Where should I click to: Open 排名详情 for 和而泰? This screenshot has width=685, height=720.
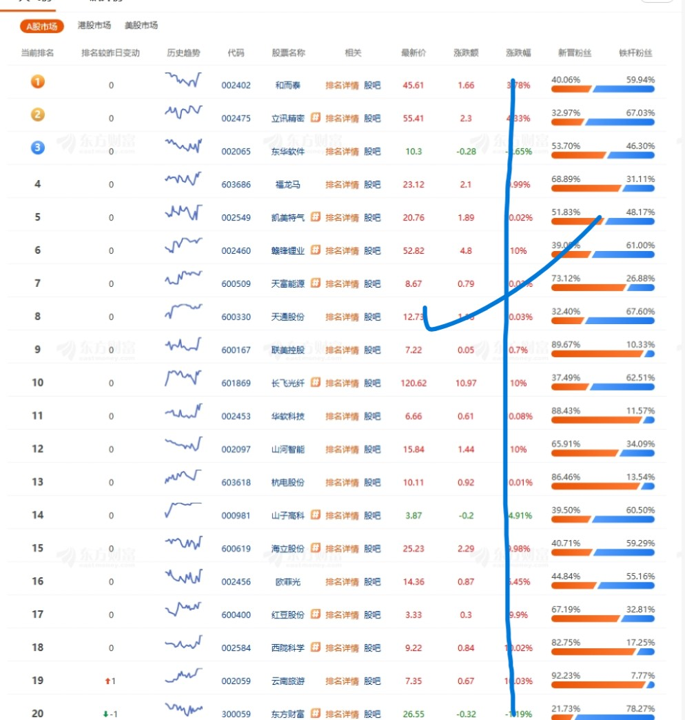click(x=342, y=86)
